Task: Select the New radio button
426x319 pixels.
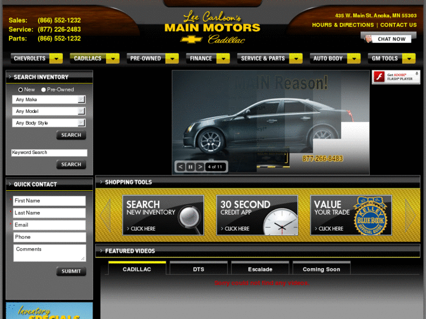Action: (x=21, y=90)
